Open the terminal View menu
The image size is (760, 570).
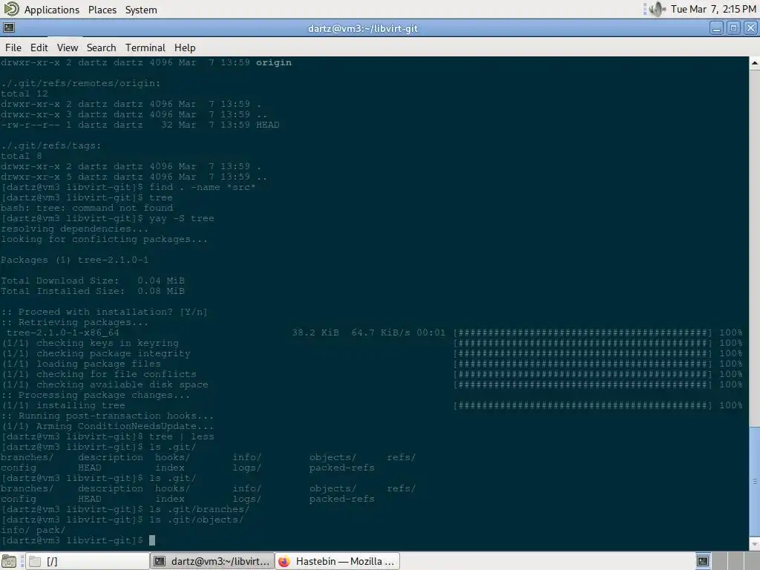pos(68,47)
